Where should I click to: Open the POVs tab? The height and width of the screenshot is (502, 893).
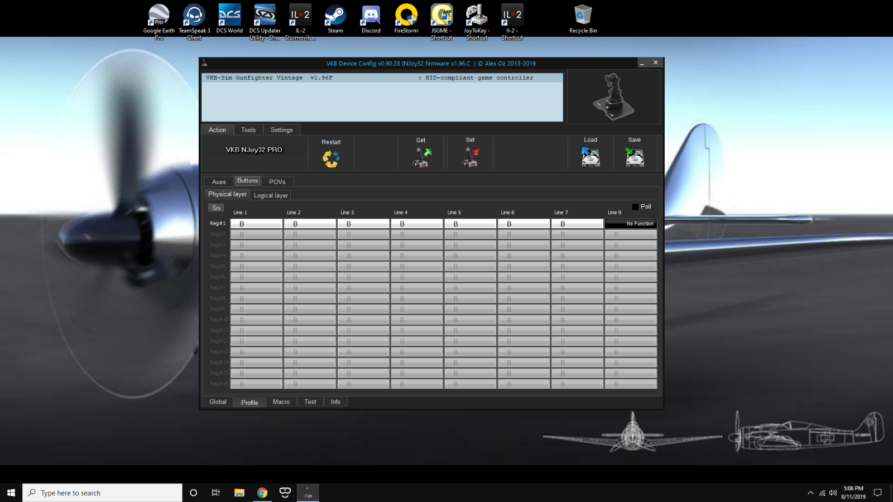coord(277,182)
